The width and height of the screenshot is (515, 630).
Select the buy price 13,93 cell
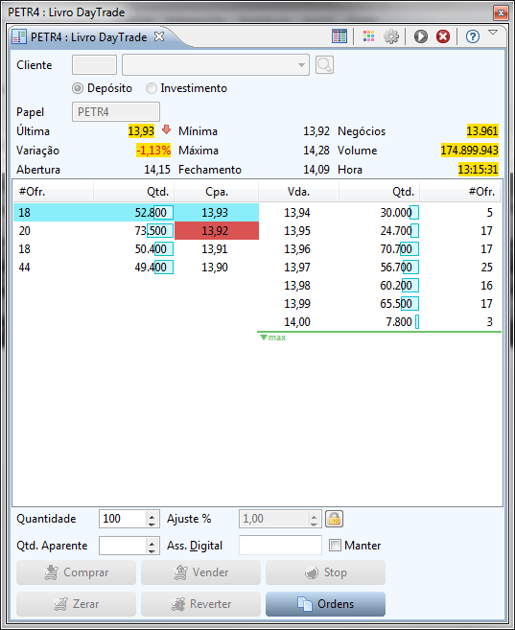217,212
